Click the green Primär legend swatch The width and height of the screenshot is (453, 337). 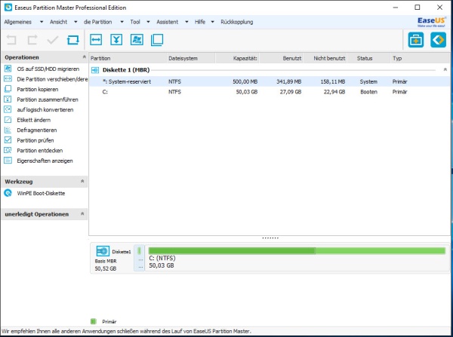coord(94,321)
